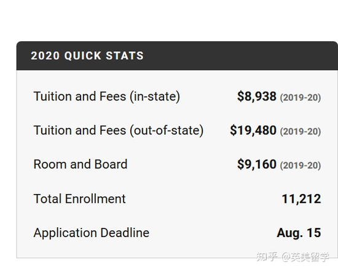Click the word Board in Room and Board

tap(111, 164)
